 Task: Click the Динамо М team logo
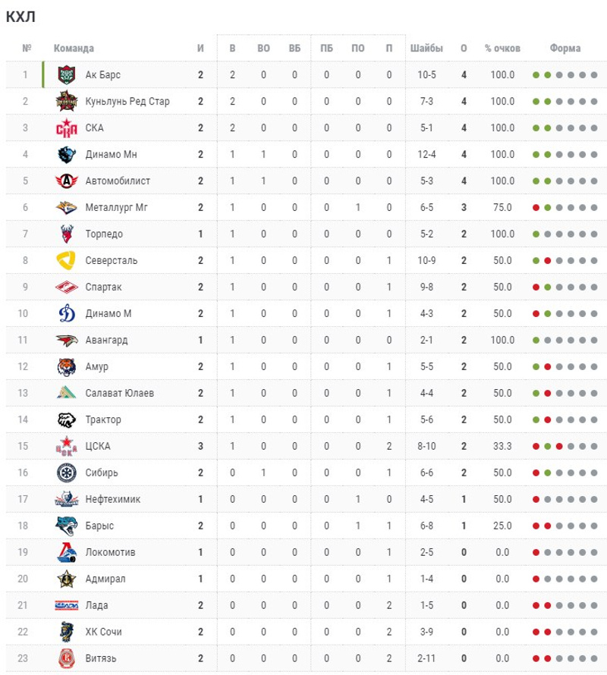(67, 314)
